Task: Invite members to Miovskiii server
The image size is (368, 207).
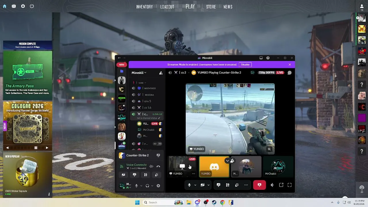Action: [x=161, y=73]
